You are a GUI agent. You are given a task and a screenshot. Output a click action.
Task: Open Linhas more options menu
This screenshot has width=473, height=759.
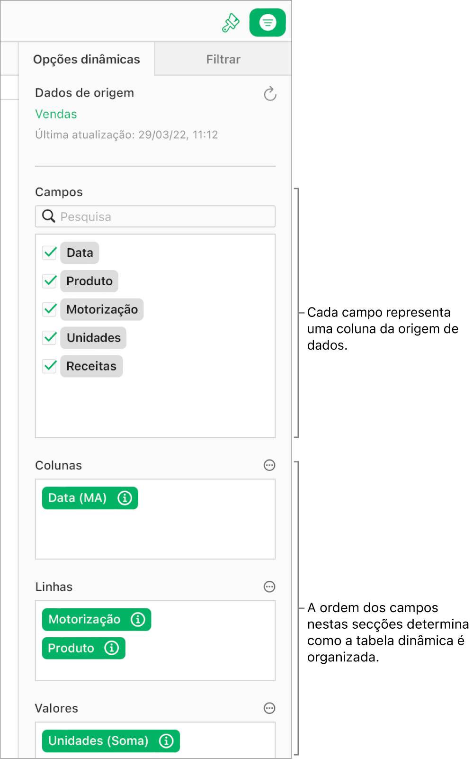269,587
